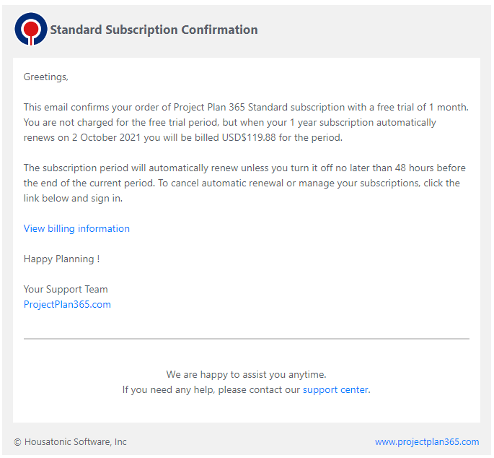Open the View billing information link
This screenshot has width=494, height=458.
tap(76, 228)
